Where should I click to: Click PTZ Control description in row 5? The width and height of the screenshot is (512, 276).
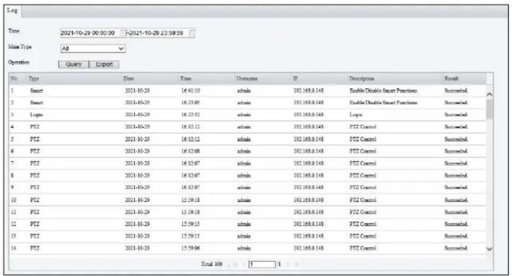(x=363, y=139)
